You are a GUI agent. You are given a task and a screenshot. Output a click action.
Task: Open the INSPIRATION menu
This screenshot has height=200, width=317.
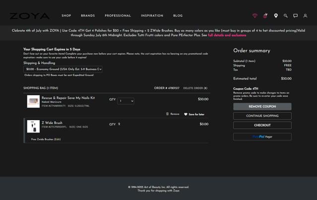[x=152, y=16]
